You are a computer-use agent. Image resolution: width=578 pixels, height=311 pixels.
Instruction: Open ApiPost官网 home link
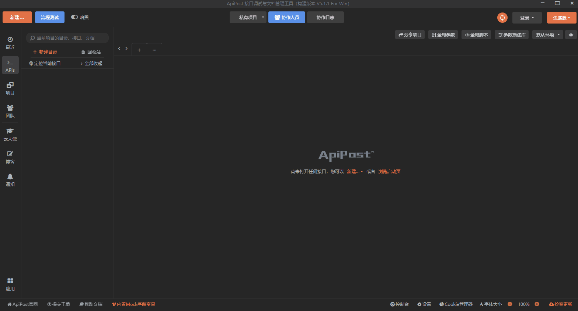pos(23,304)
